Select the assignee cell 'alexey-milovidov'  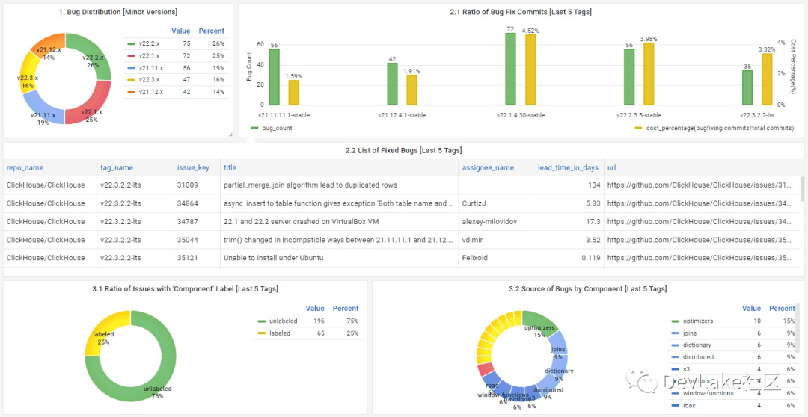489,222
